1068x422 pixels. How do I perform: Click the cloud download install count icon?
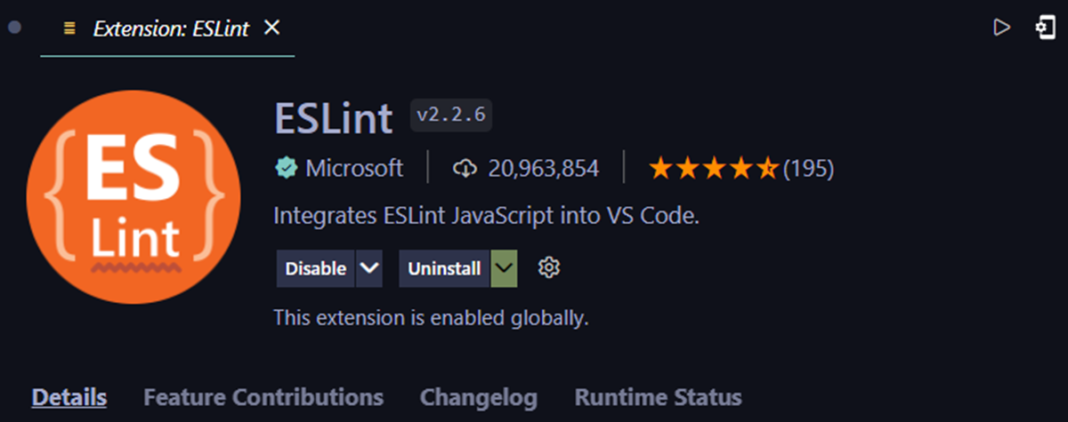(465, 168)
